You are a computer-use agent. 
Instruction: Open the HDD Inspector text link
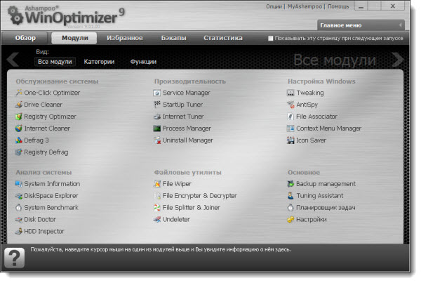point(44,231)
